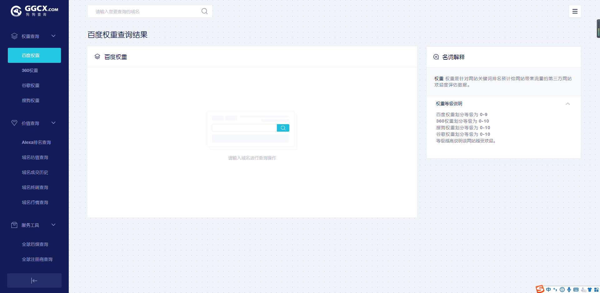Open 全球注册商查询
Screen dimensions: 600x293
point(37,259)
